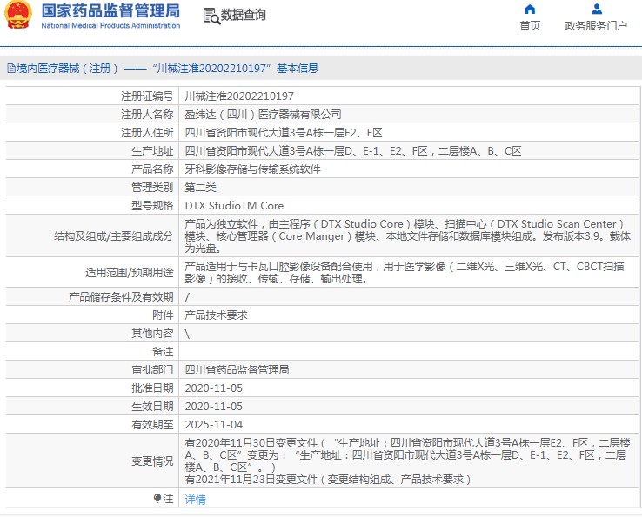Click the lightbulb icon beside 注

point(157,498)
